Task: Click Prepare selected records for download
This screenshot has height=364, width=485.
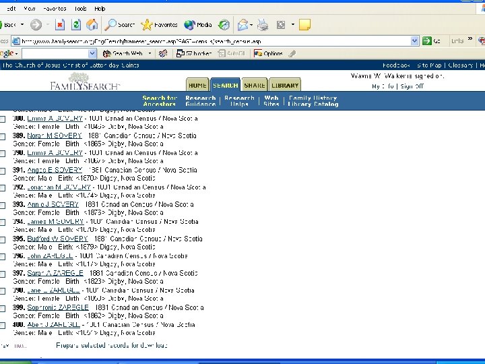Action: pos(112,345)
